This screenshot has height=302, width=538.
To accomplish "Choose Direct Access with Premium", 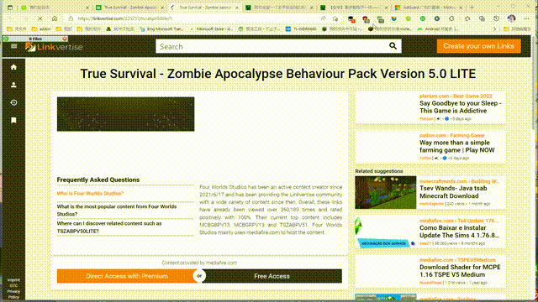I will (127, 276).
